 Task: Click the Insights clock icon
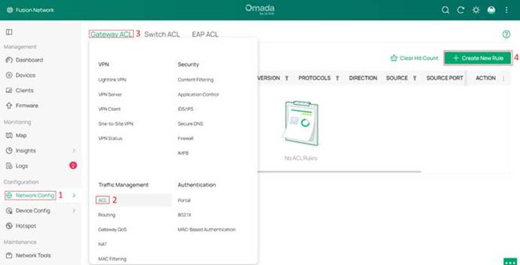(9, 151)
